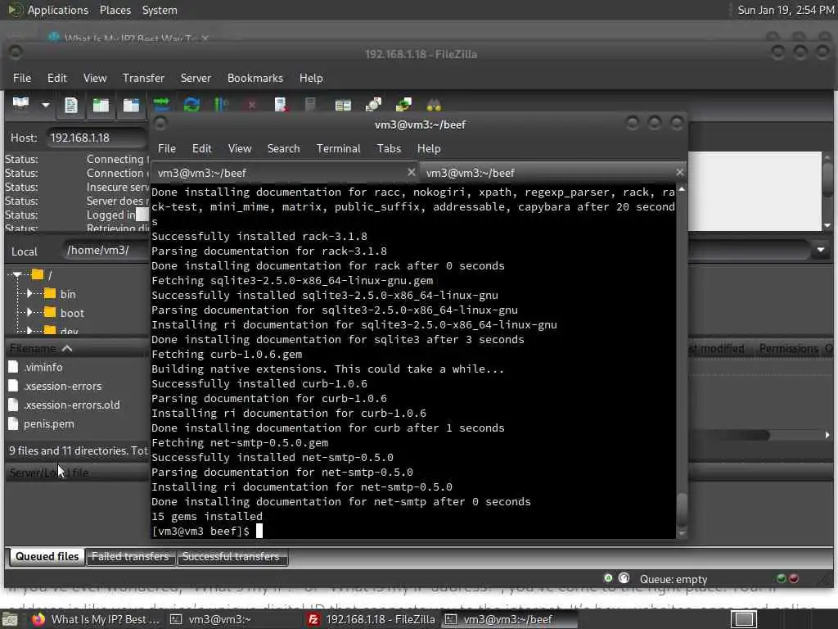838x629 pixels.
Task: Open terminal Terminal menu
Action: coord(338,149)
